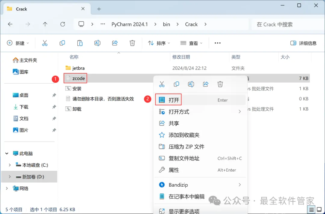Click the Copy icon in the toolbar
The height and width of the screenshot is (214, 325).
pyautogui.click(x=62, y=43)
